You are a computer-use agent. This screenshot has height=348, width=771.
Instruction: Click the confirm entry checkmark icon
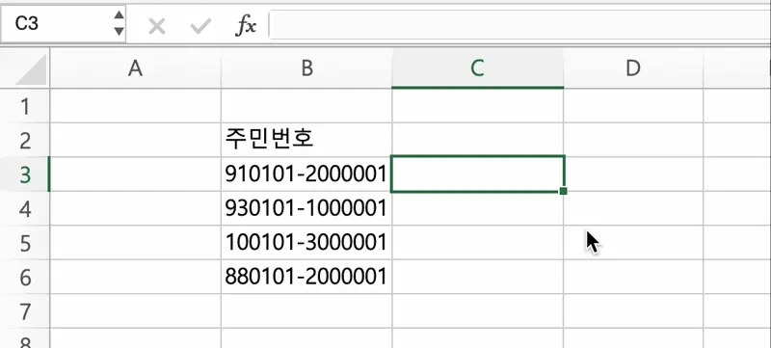click(x=200, y=26)
